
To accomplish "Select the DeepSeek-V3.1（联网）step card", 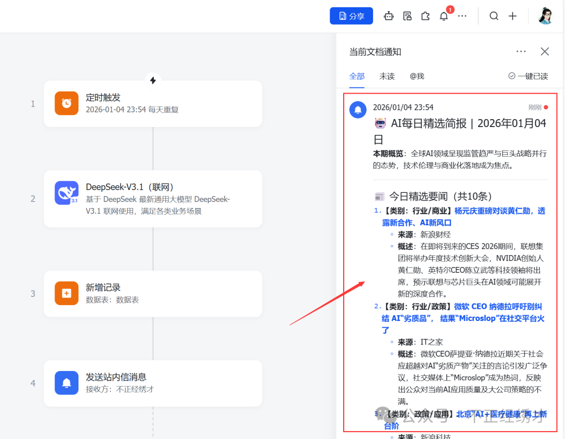I will (153, 199).
